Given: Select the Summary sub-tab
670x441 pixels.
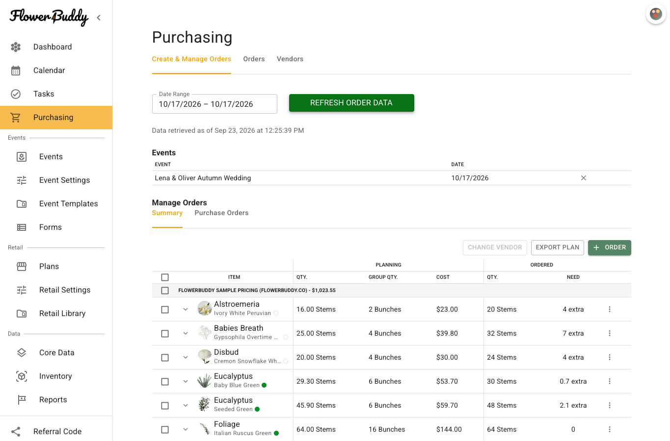Looking at the screenshot, I should point(167,213).
